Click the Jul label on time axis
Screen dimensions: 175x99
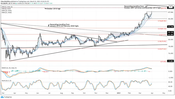pos(49,93)
